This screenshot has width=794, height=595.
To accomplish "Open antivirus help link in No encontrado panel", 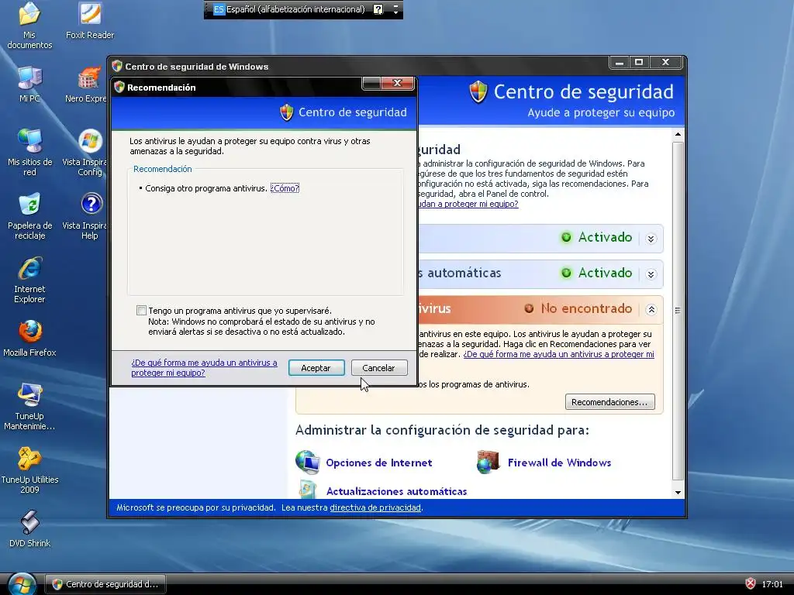I will [x=558, y=354].
